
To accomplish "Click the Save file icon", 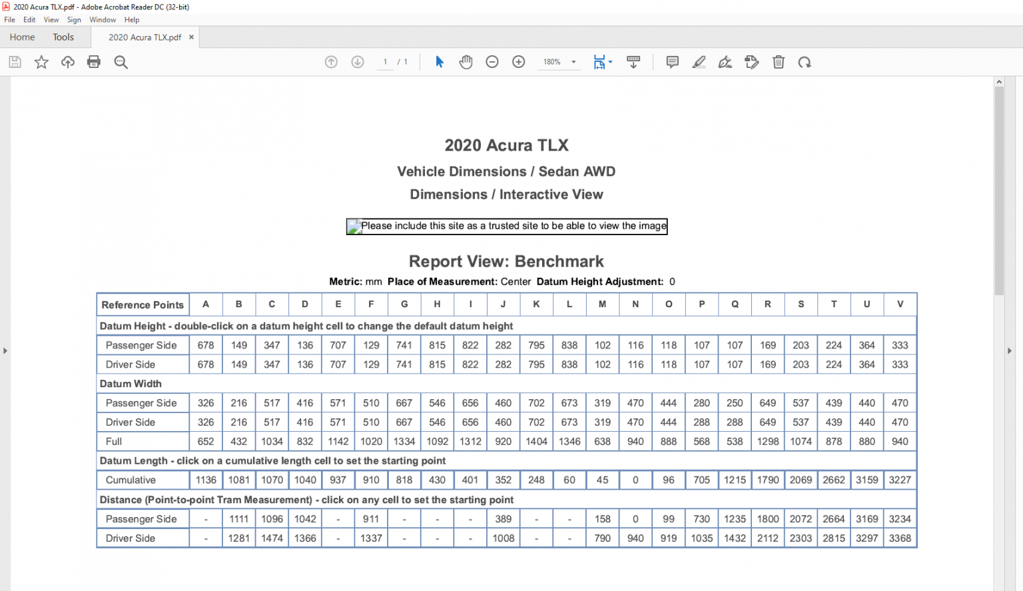I will (x=14, y=61).
